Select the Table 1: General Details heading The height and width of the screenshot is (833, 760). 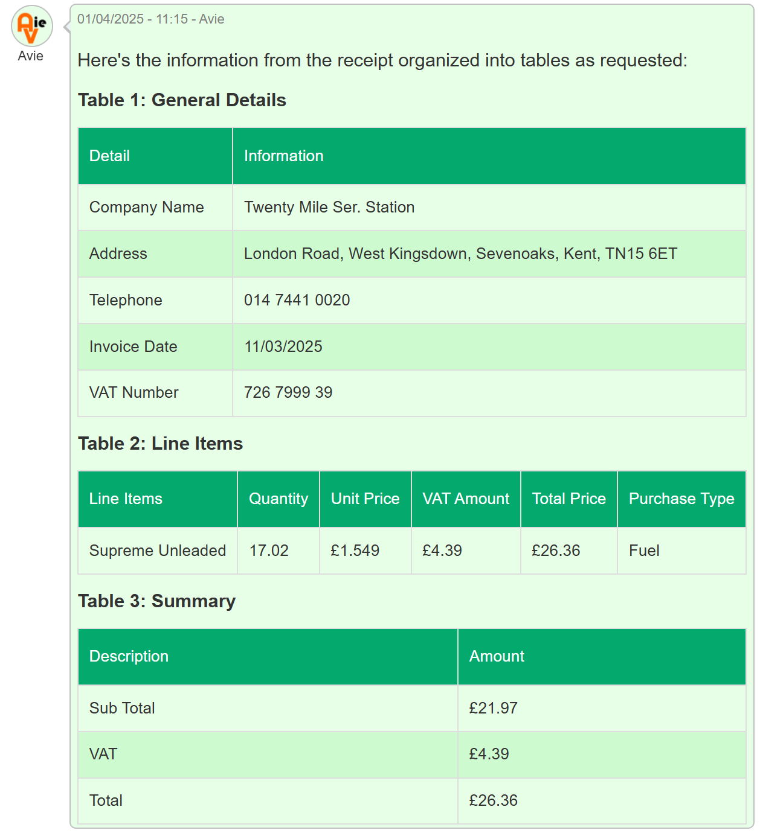(182, 100)
